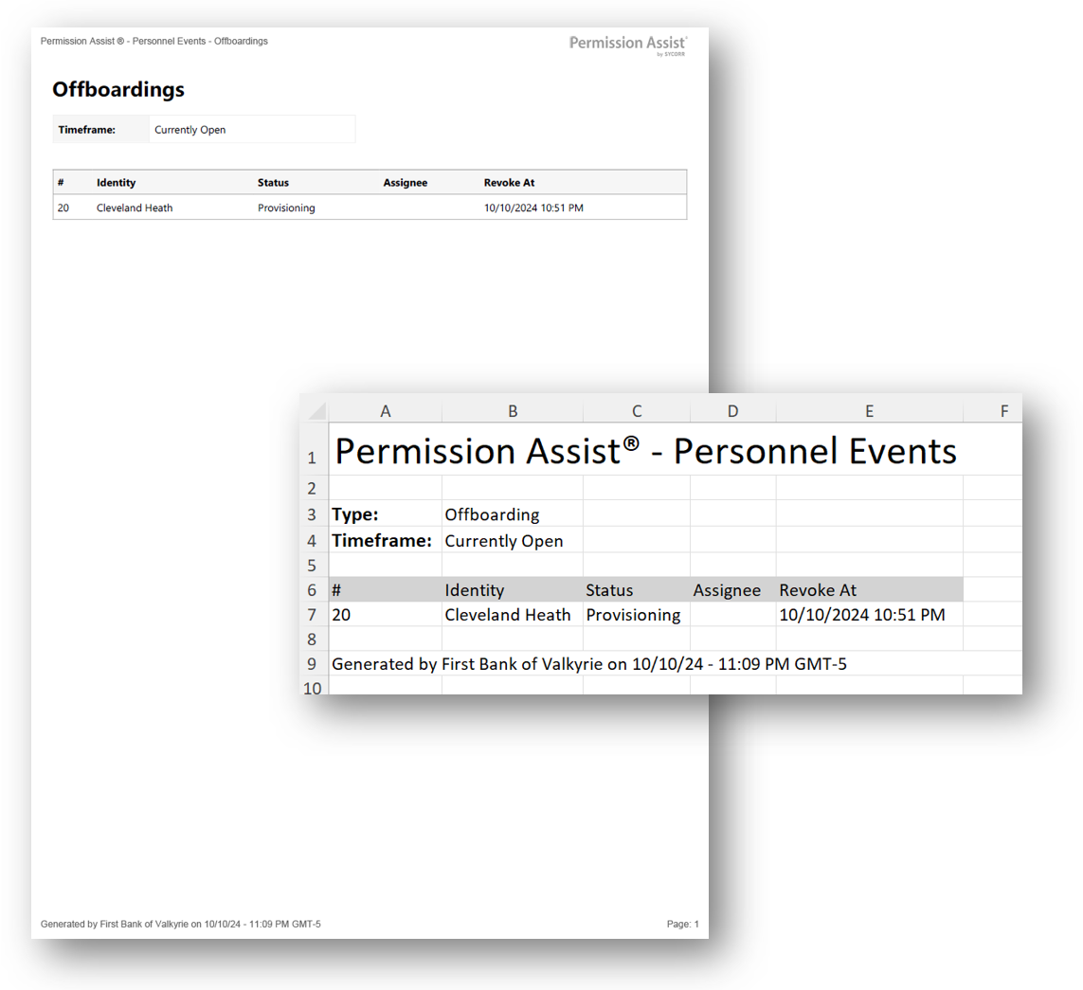Image resolution: width=1083 pixels, height=990 pixels.
Task: Click the 'Identity' column header in PDF report table
Action: click(116, 183)
